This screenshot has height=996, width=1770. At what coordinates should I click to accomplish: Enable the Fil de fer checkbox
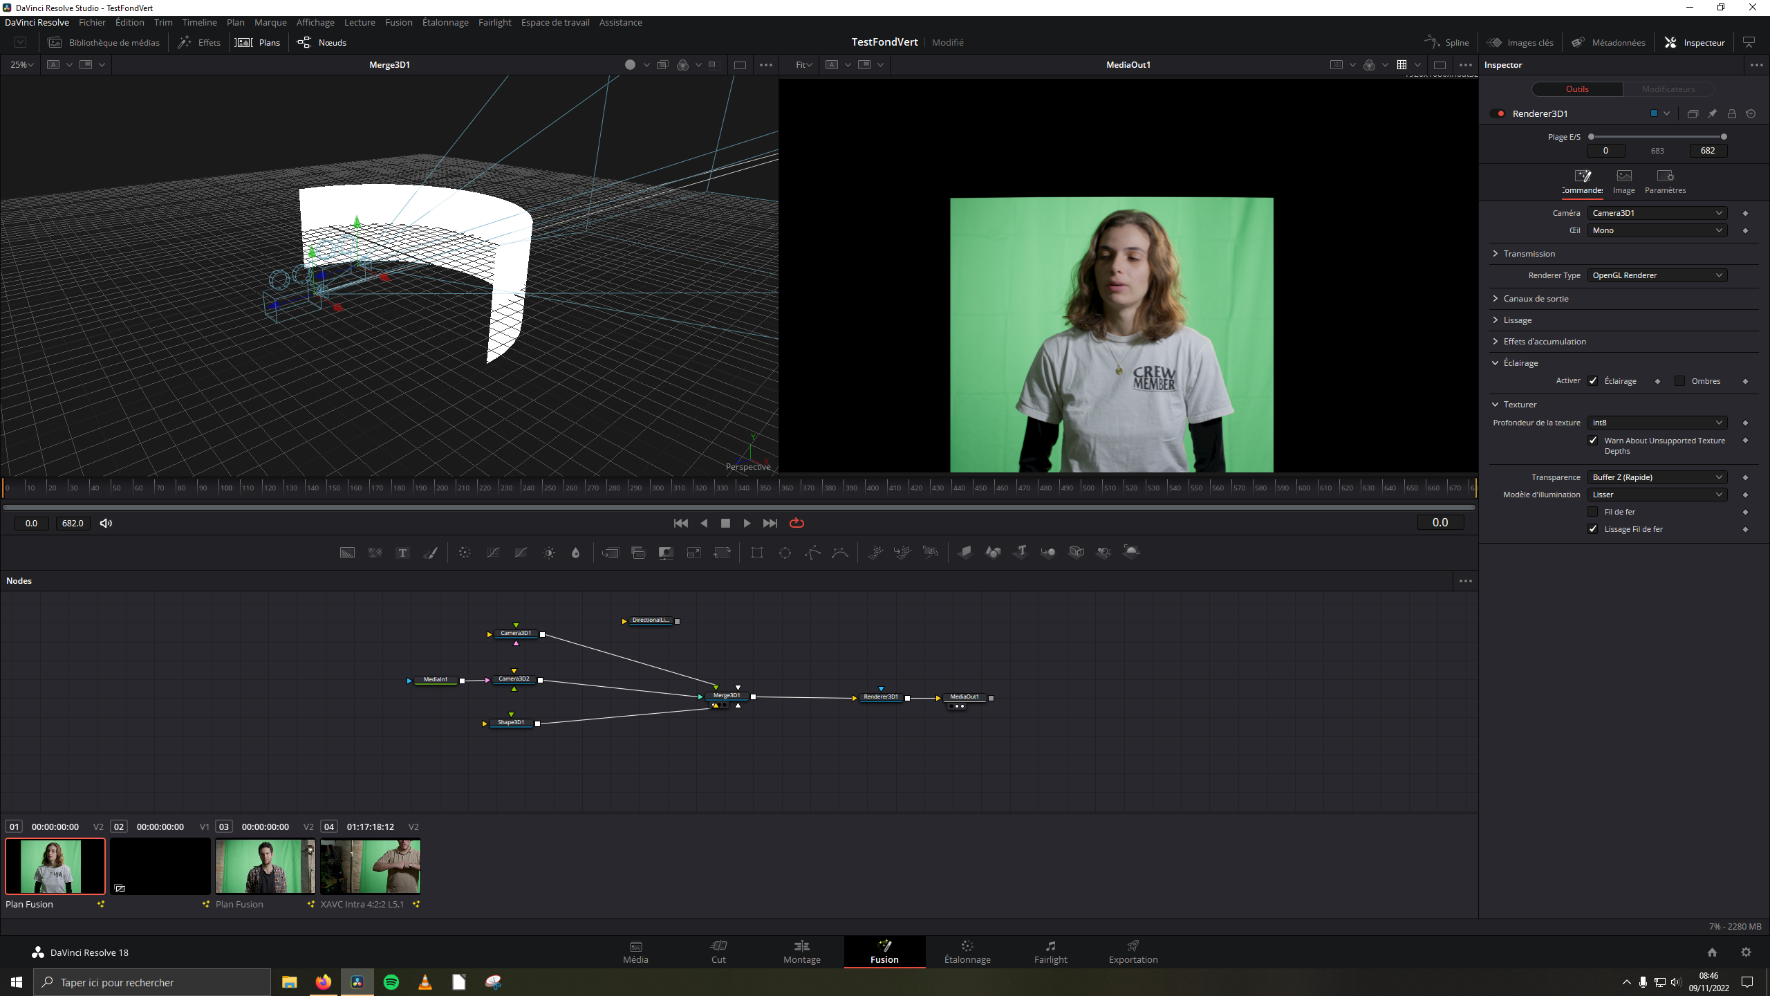(1593, 512)
